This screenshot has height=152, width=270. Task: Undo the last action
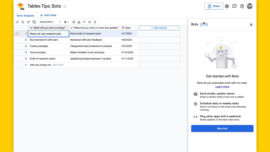click(23, 22)
